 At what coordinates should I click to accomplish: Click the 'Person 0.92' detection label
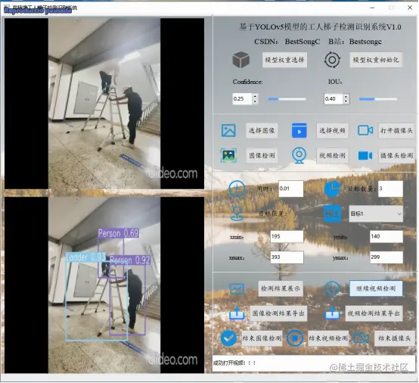point(130,260)
